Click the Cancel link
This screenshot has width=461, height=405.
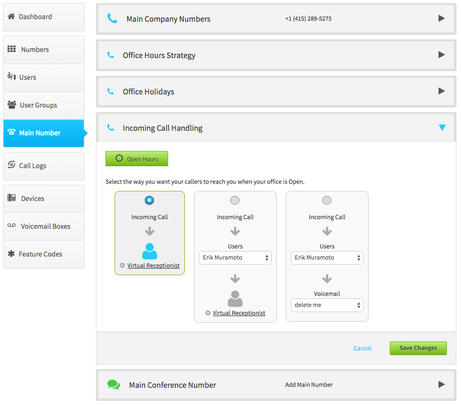(x=363, y=348)
